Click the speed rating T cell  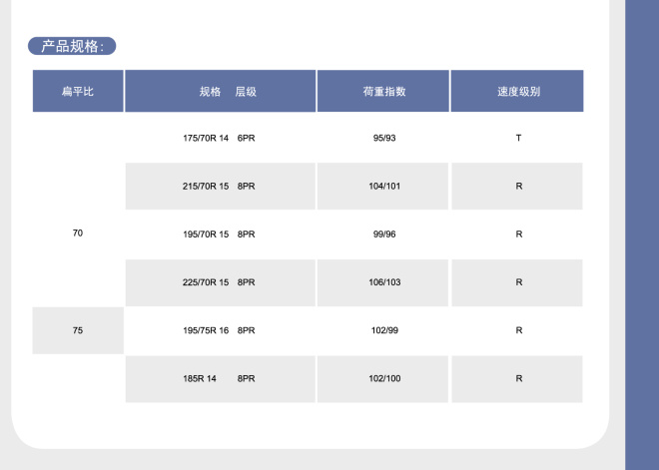point(517,138)
